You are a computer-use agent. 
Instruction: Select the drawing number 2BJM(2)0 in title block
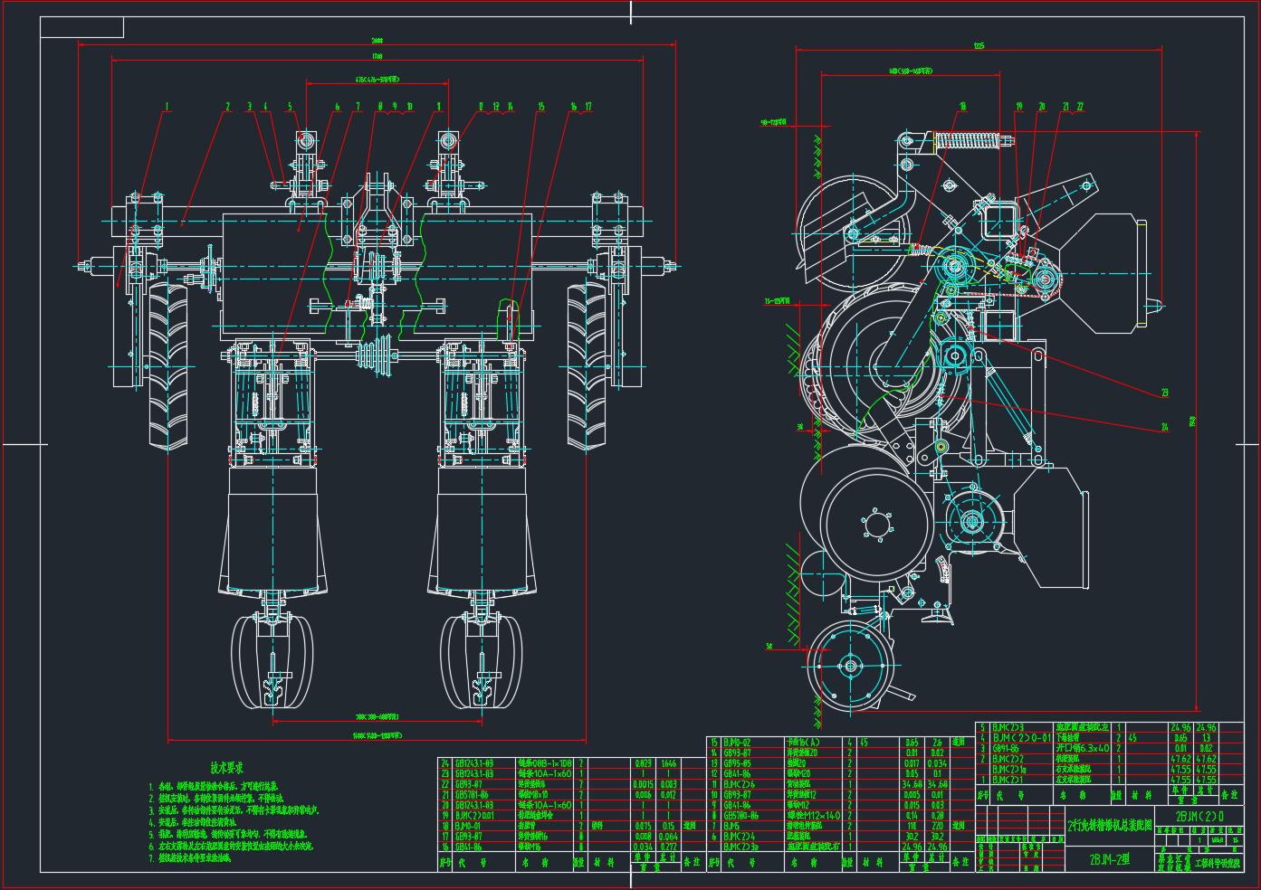coord(1199,816)
